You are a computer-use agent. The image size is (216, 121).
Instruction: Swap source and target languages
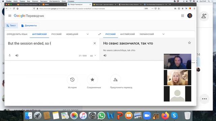100,34
